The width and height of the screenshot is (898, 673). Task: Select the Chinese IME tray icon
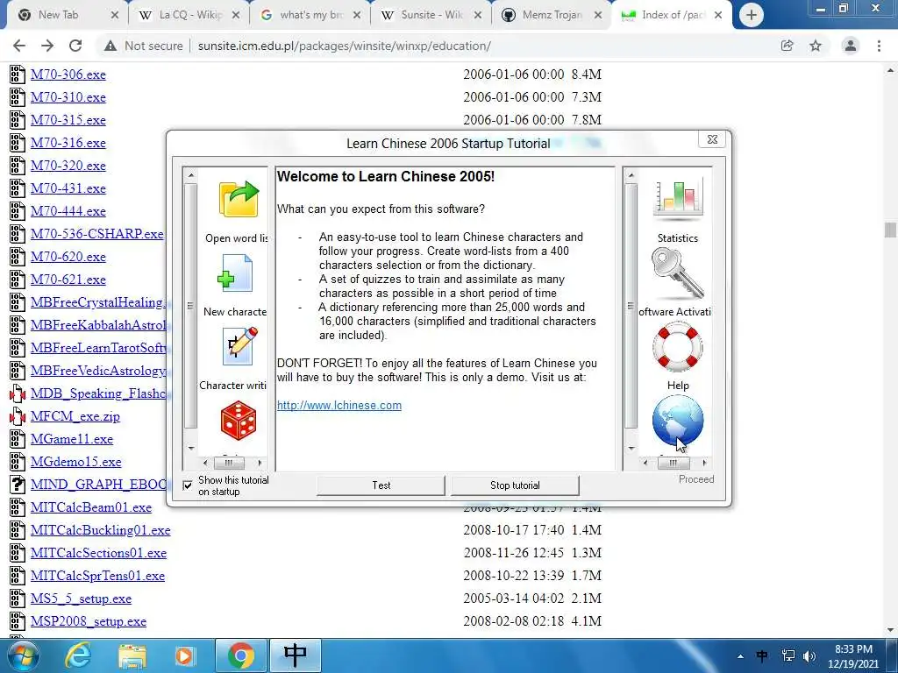click(x=762, y=655)
